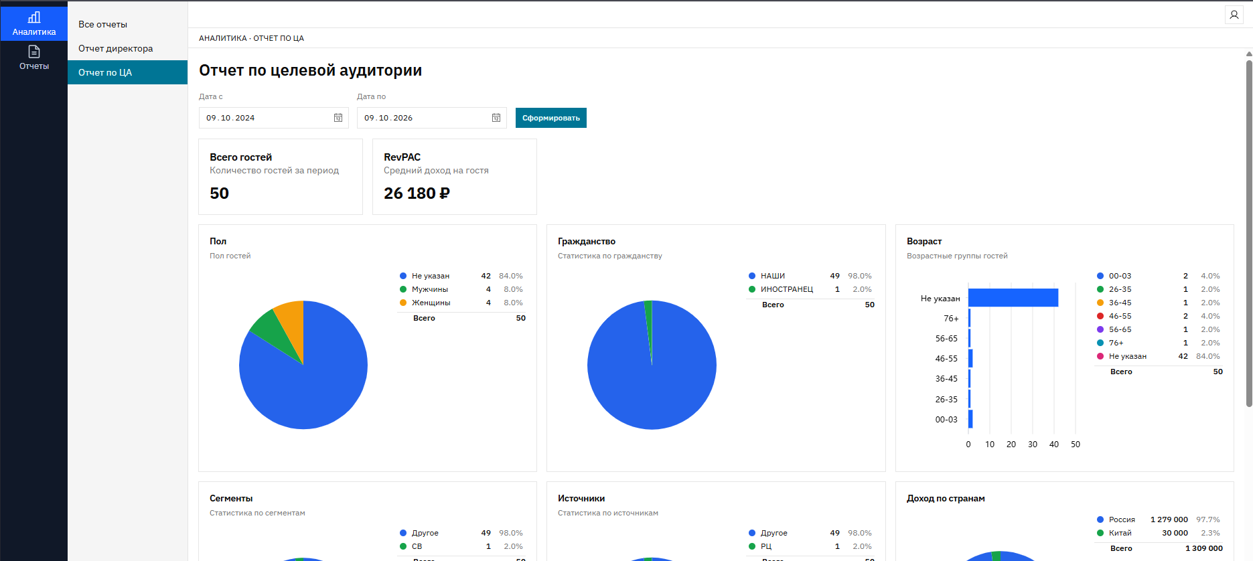Image resolution: width=1253 pixels, height=561 pixels.
Task: Select Отчет по ЦА menu item
Action: tap(127, 72)
